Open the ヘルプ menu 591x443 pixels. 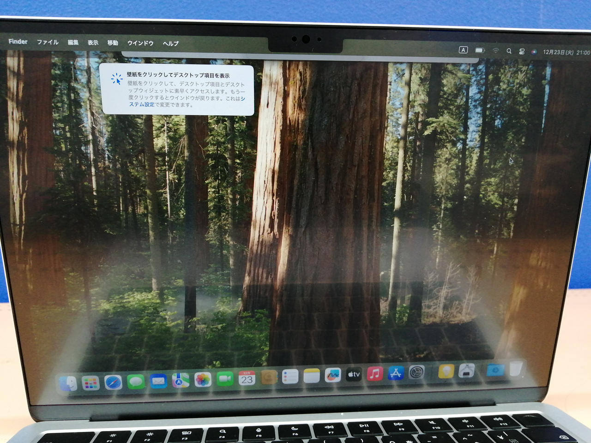tap(170, 43)
